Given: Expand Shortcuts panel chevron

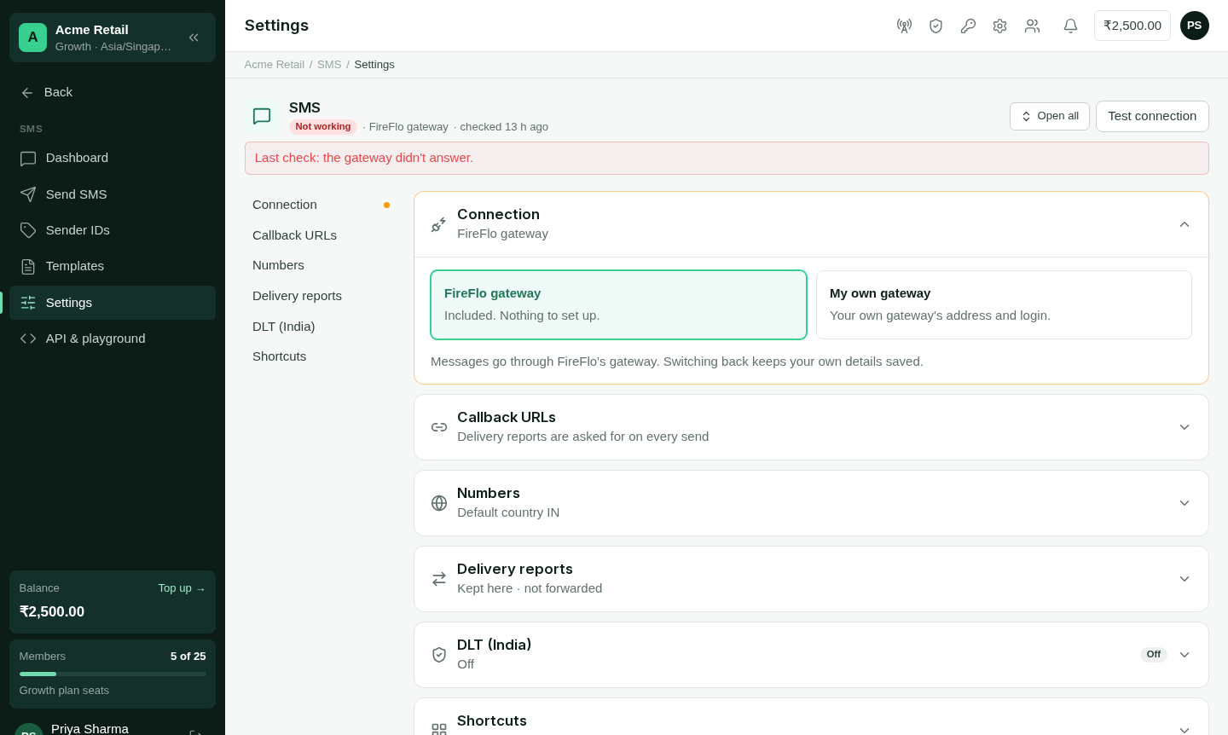Looking at the screenshot, I should click(1185, 730).
